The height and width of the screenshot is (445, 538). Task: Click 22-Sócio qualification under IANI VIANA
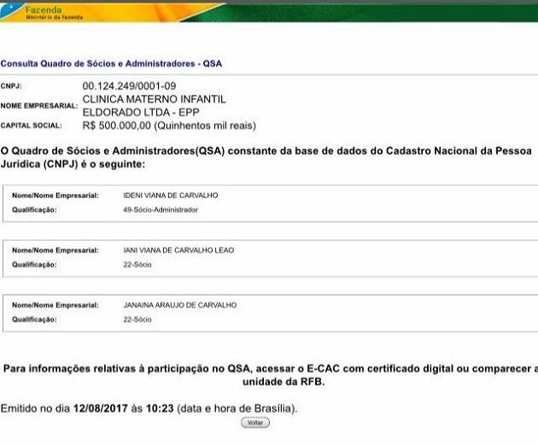[137, 265]
